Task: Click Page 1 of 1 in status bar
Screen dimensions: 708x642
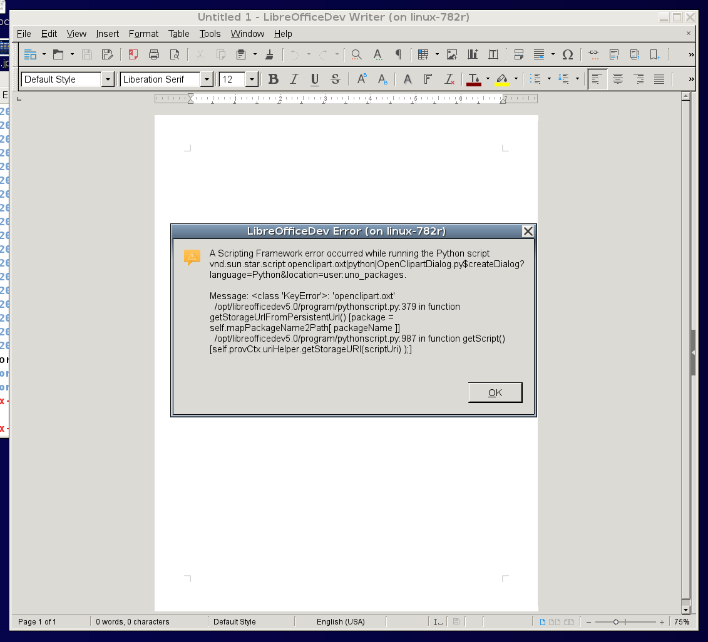Action: 37,622
